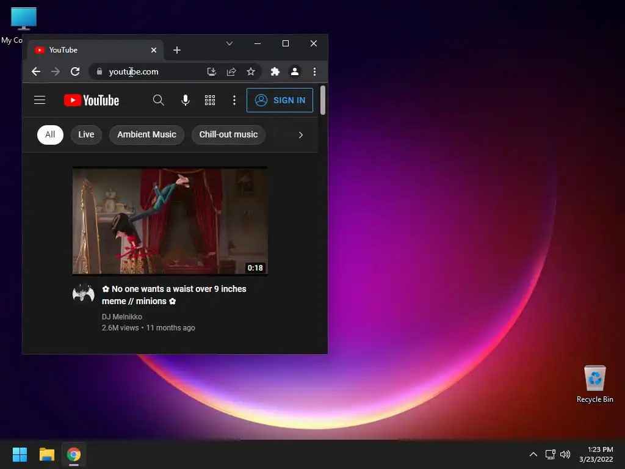Open the network tray icon
Image resolution: width=625 pixels, height=469 pixels.
click(551, 454)
